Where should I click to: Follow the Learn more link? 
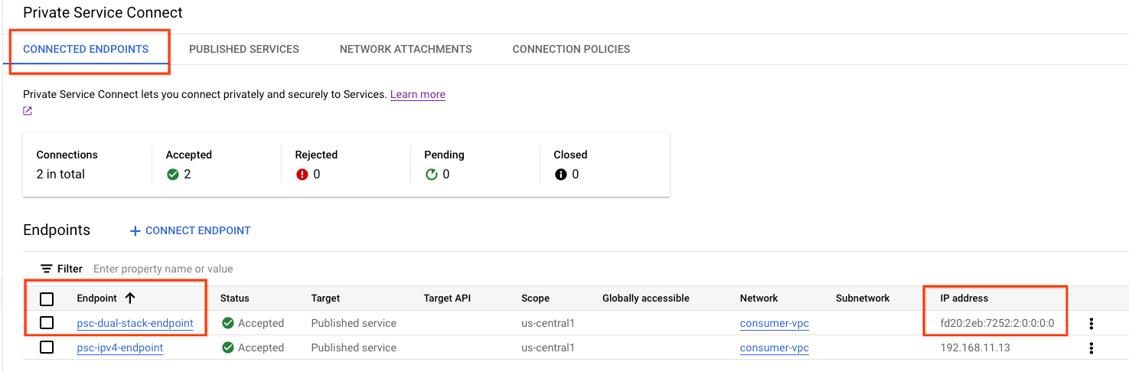pos(417,94)
